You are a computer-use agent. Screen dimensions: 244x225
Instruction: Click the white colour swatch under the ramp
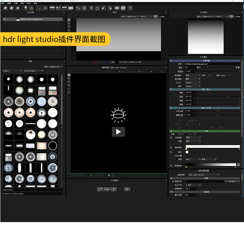(x=187, y=152)
